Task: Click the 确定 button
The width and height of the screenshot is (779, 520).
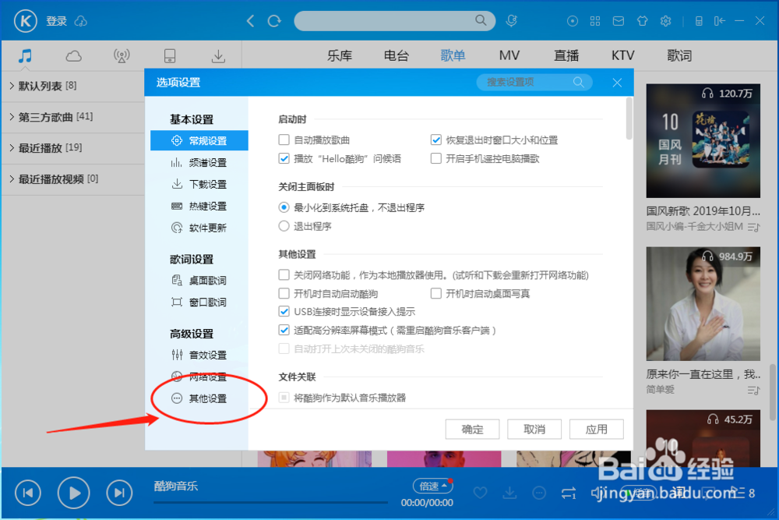Action: [x=472, y=429]
